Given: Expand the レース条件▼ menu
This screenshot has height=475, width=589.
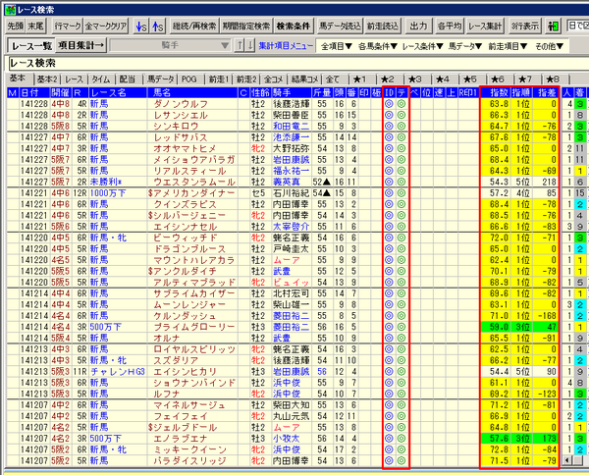Looking at the screenshot, I should tap(422, 46).
